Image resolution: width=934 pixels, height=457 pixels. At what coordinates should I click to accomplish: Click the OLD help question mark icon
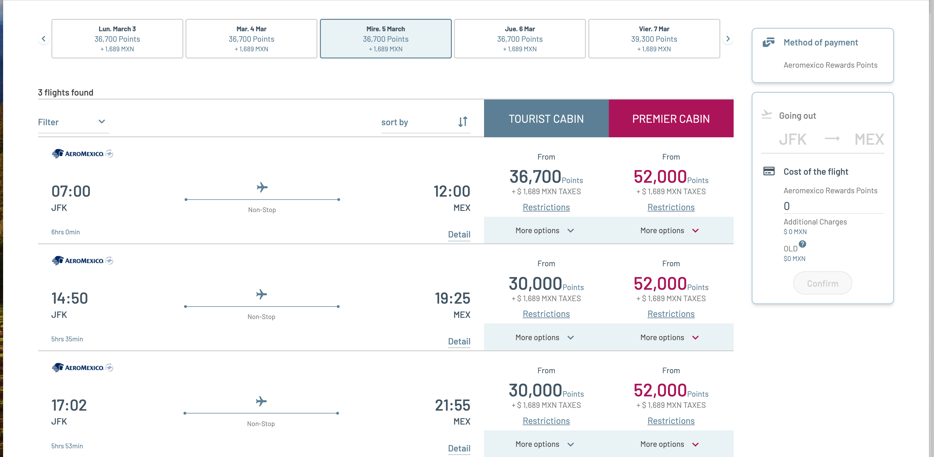tap(802, 244)
